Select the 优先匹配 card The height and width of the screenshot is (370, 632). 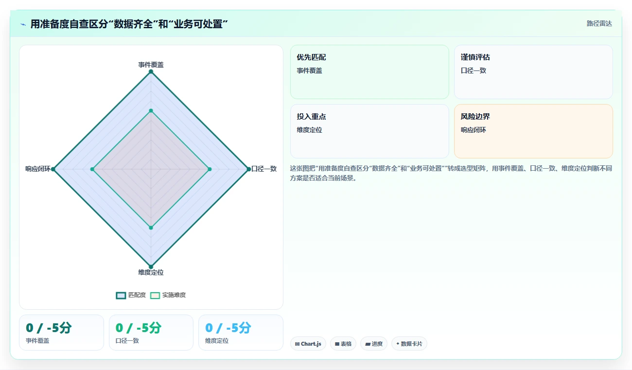point(369,72)
